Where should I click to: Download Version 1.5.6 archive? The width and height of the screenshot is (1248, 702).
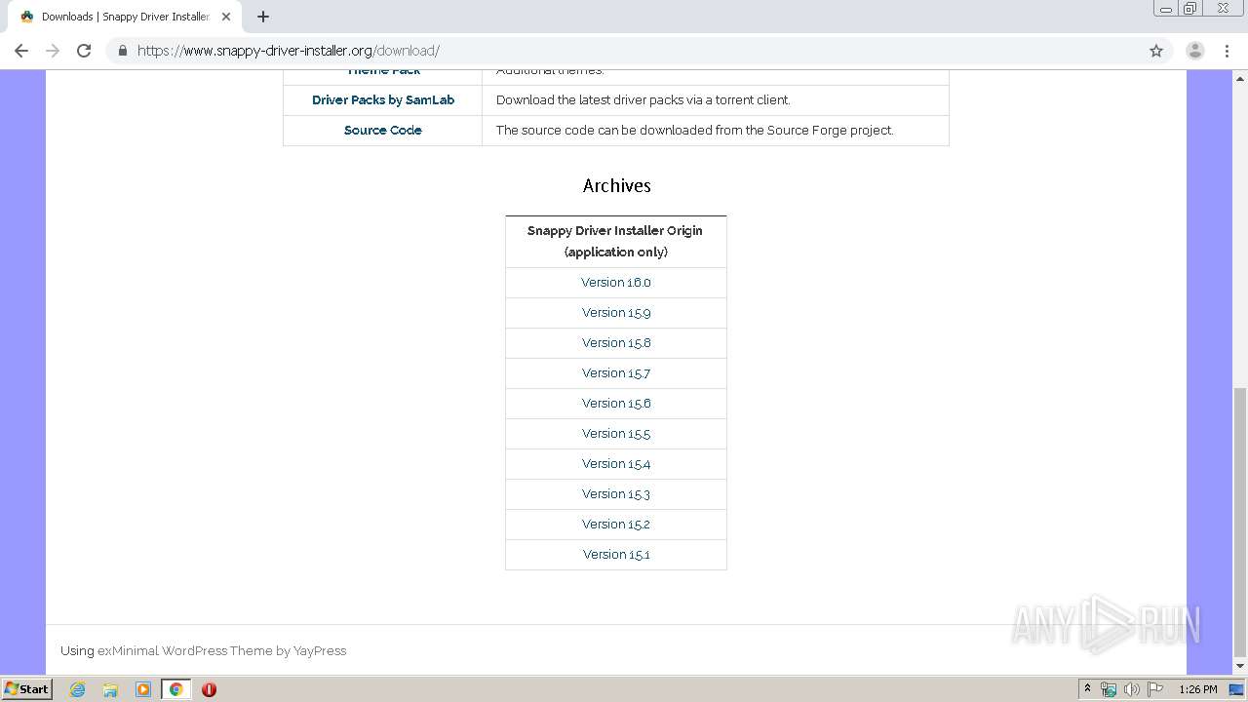(x=616, y=403)
